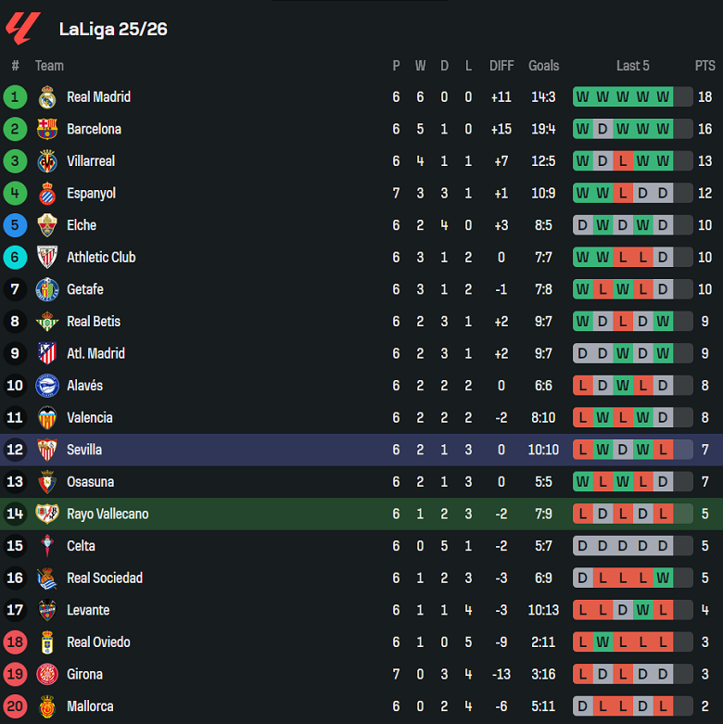Click the LaLiga logo icon
Image resolution: width=723 pixels, height=724 pixels.
pos(22,28)
